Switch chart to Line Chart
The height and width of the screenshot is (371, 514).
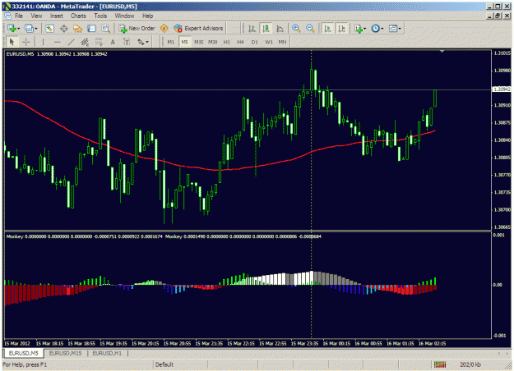pyautogui.click(x=280, y=29)
